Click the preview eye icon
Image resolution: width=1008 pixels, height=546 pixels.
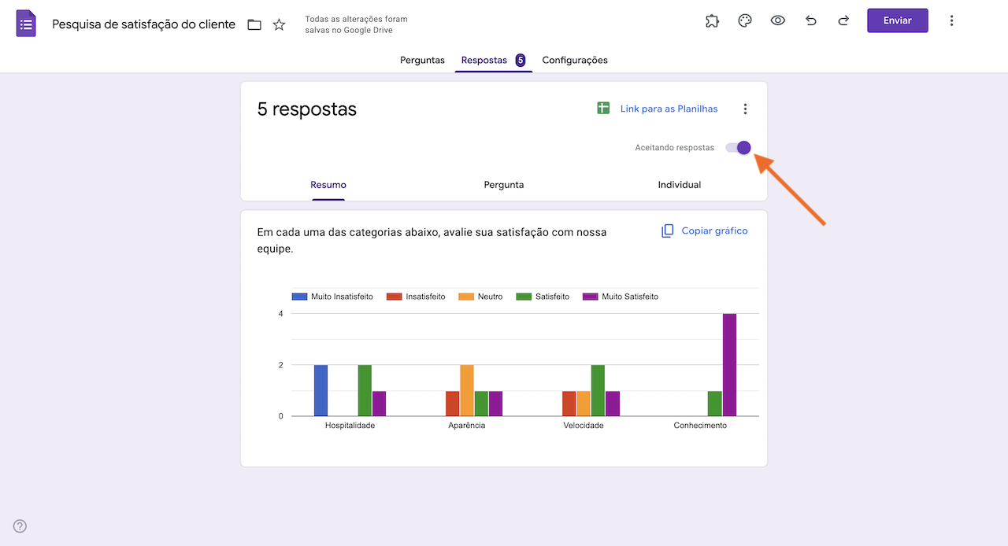click(777, 20)
